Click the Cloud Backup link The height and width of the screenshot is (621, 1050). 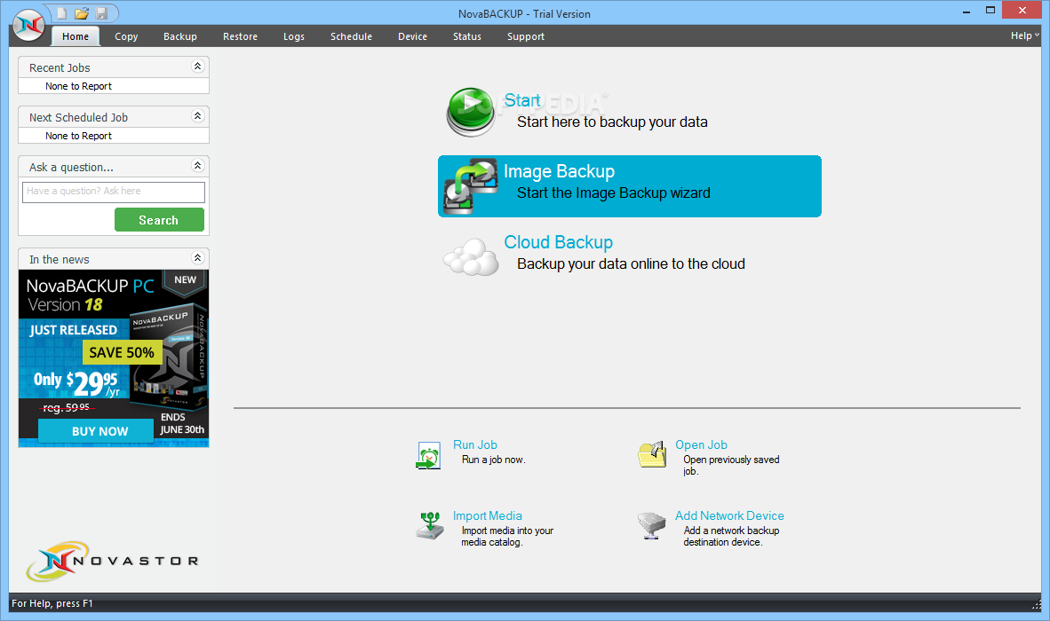coord(559,242)
